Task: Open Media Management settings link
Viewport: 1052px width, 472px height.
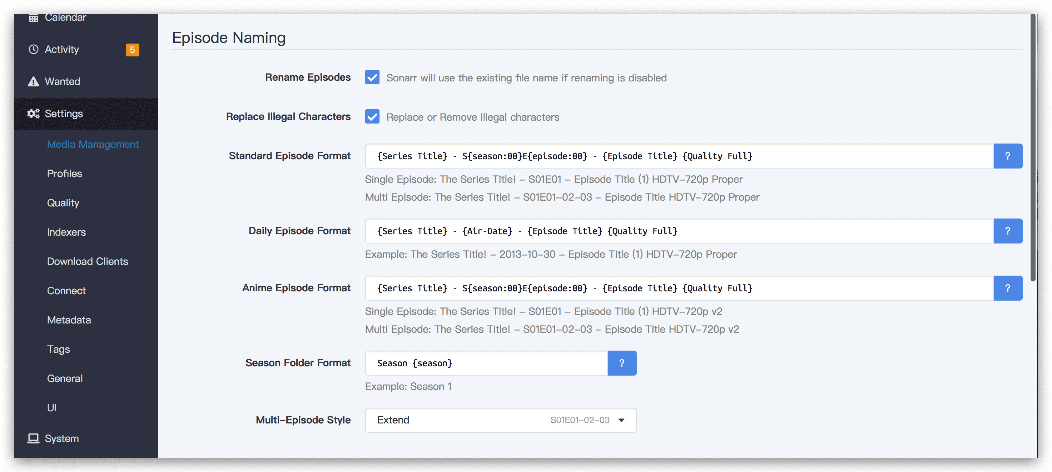Action: coord(93,144)
